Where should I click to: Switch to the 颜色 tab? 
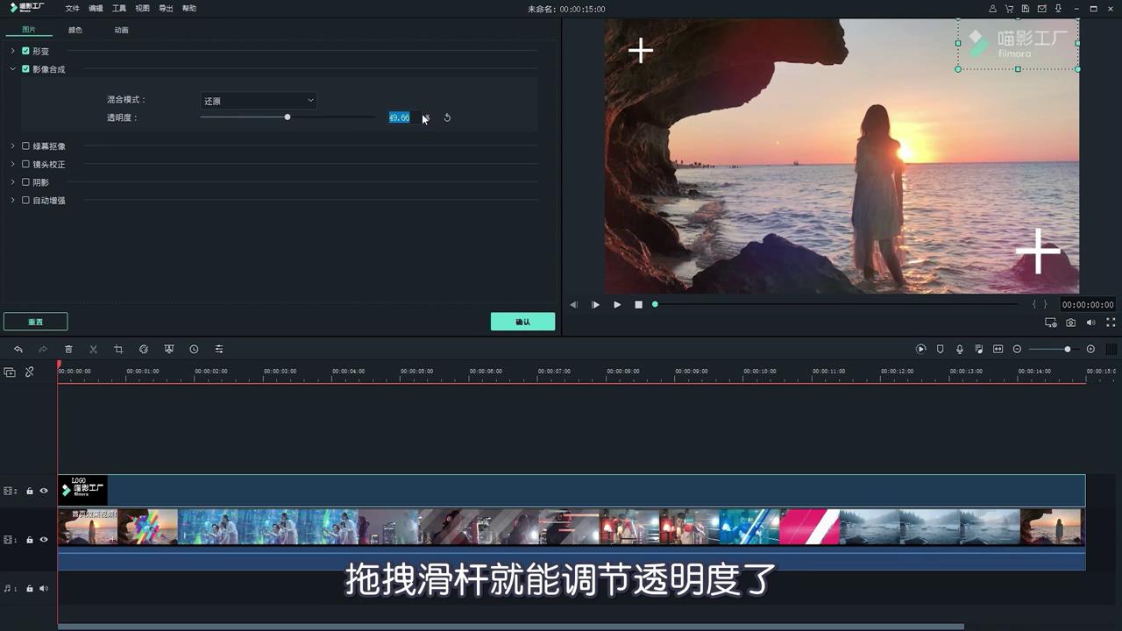75,30
